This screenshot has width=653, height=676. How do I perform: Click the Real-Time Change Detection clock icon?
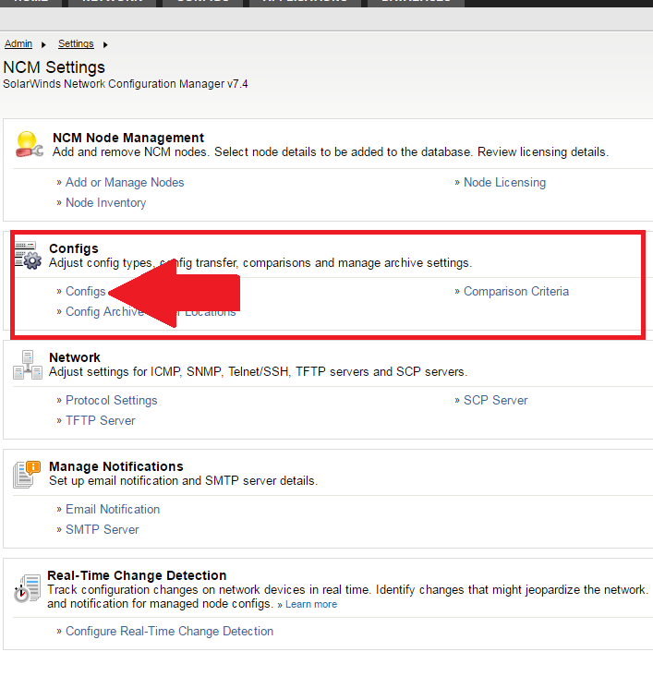[27, 588]
